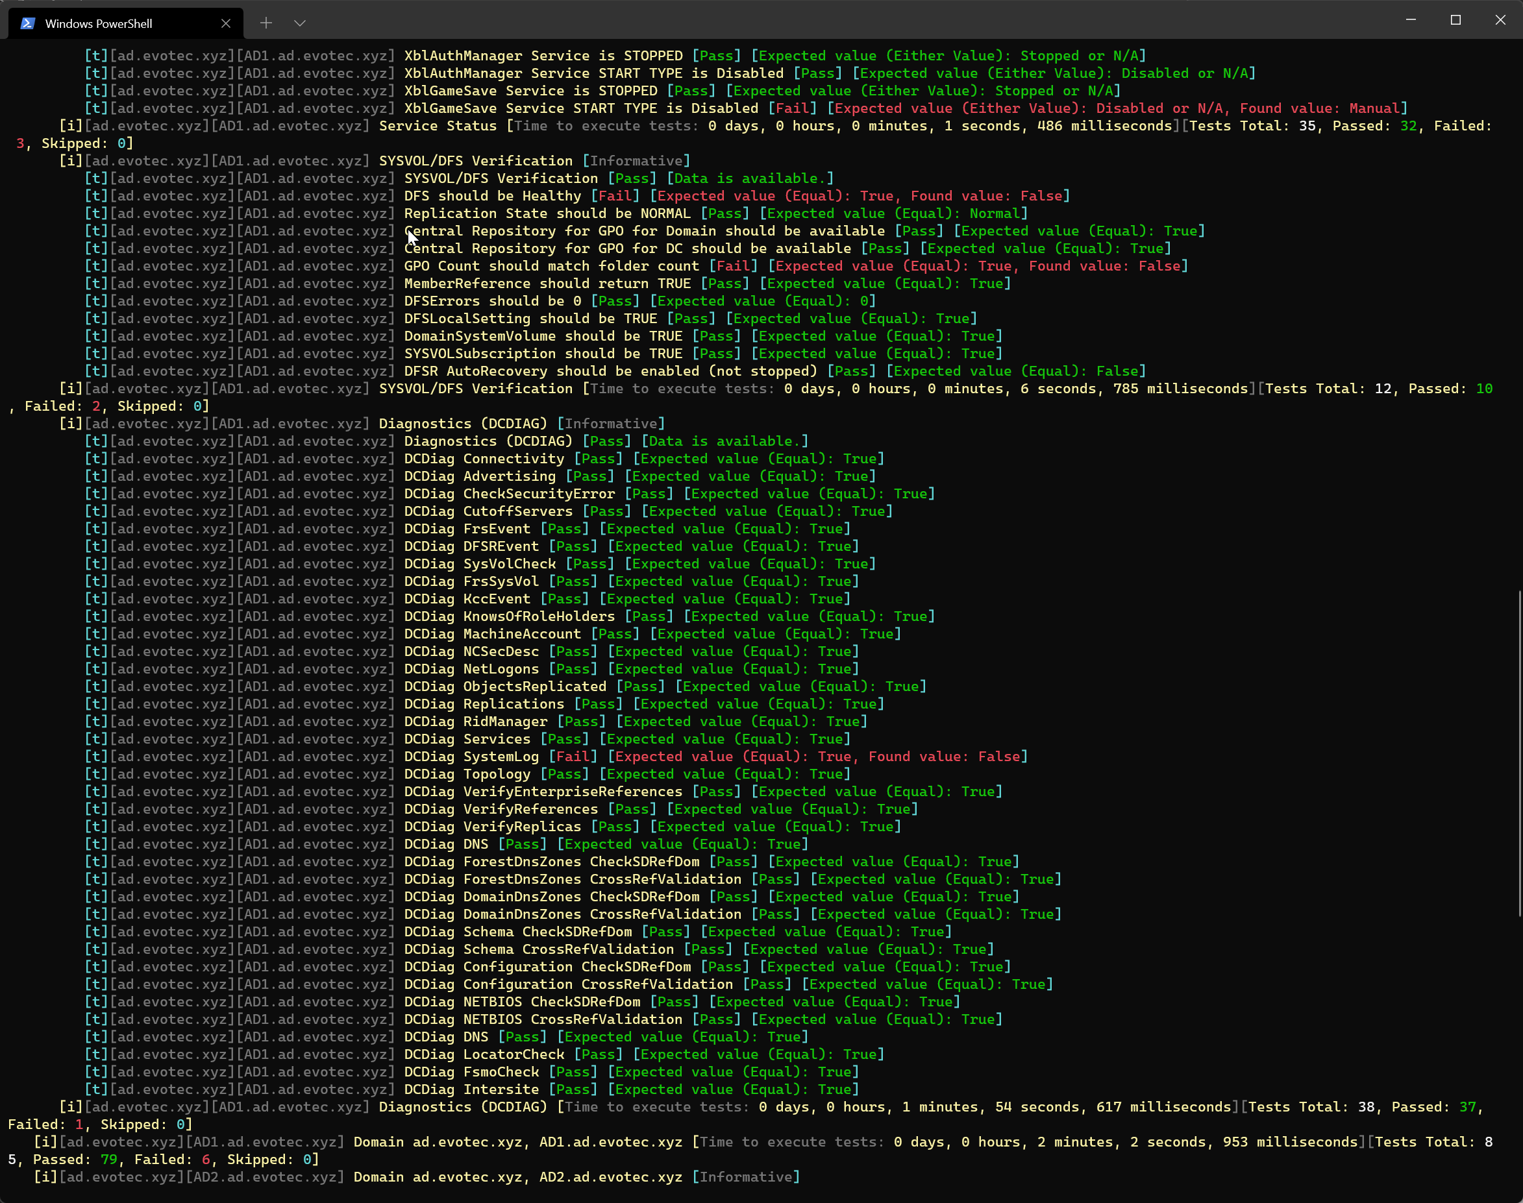Open a new terminal tab with the plus button
Image resolution: width=1523 pixels, height=1203 pixels.
pyautogui.click(x=266, y=23)
